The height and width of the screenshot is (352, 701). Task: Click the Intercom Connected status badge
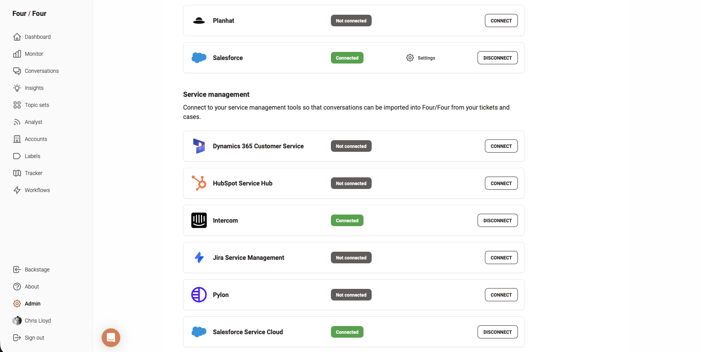click(x=347, y=220)
